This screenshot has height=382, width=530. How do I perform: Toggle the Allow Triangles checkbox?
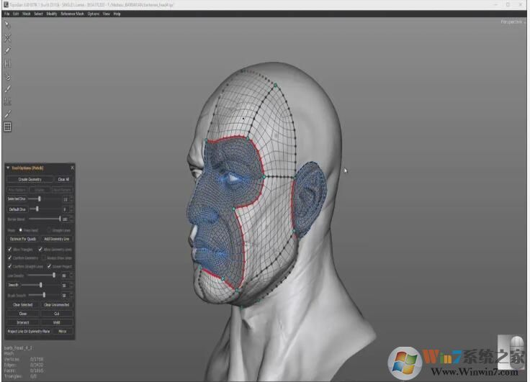click(x=9, y=249)
